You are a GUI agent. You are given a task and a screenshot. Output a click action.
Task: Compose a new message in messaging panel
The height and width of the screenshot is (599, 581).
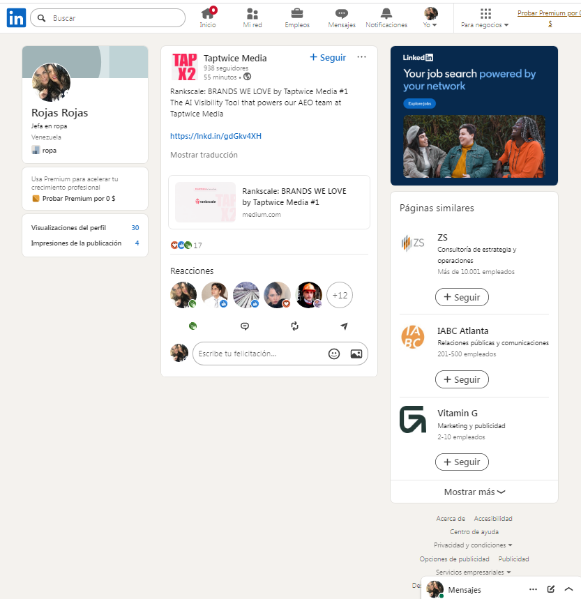coord(551,589)
